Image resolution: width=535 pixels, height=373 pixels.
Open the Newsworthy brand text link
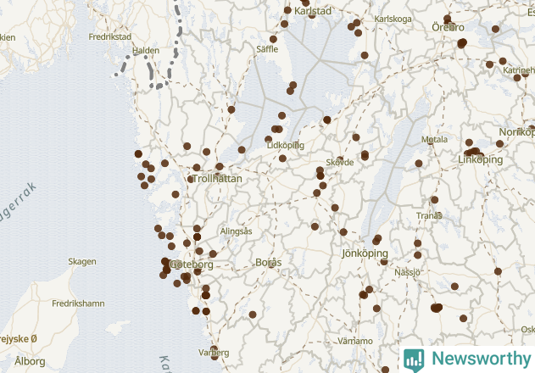pyautogui.click(x=481, y=359)
